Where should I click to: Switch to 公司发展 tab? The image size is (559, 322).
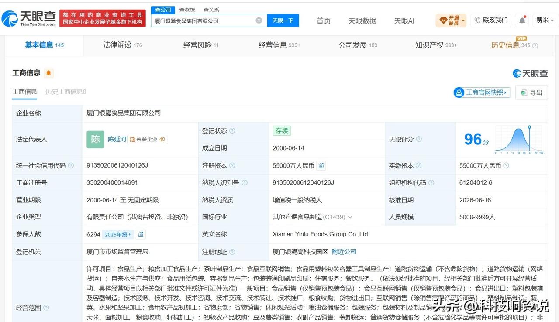click(x=358, y=45)
